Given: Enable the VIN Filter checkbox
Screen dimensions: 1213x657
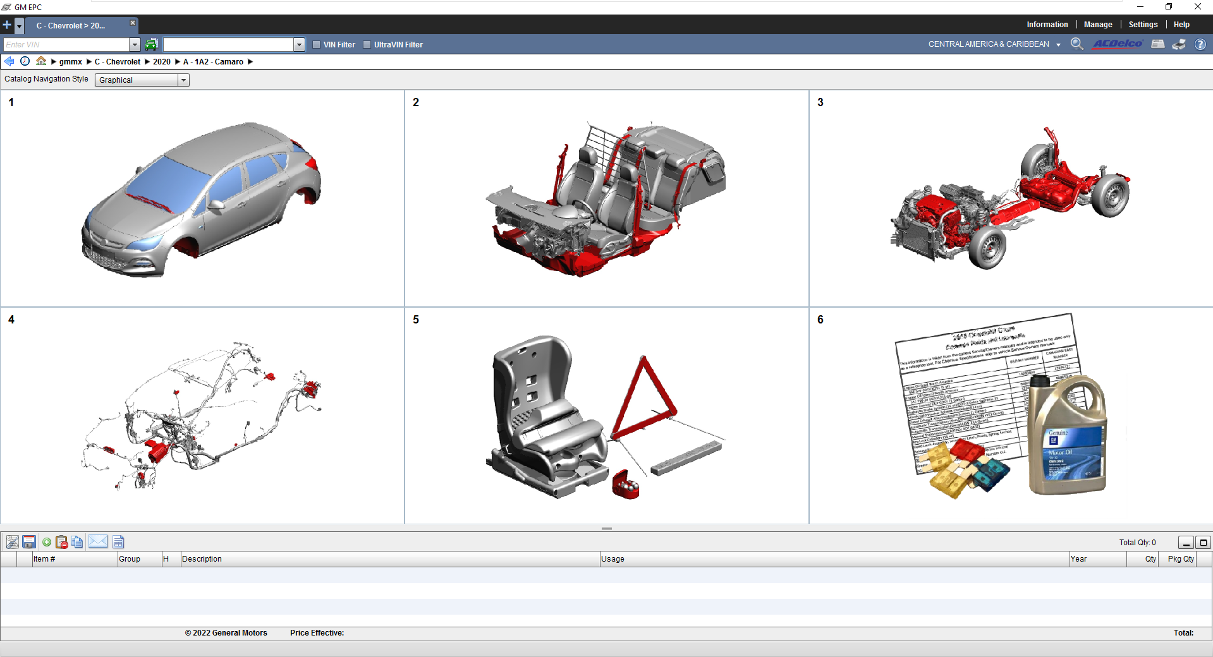Looking at the screenshot, I should click(316, 44).
